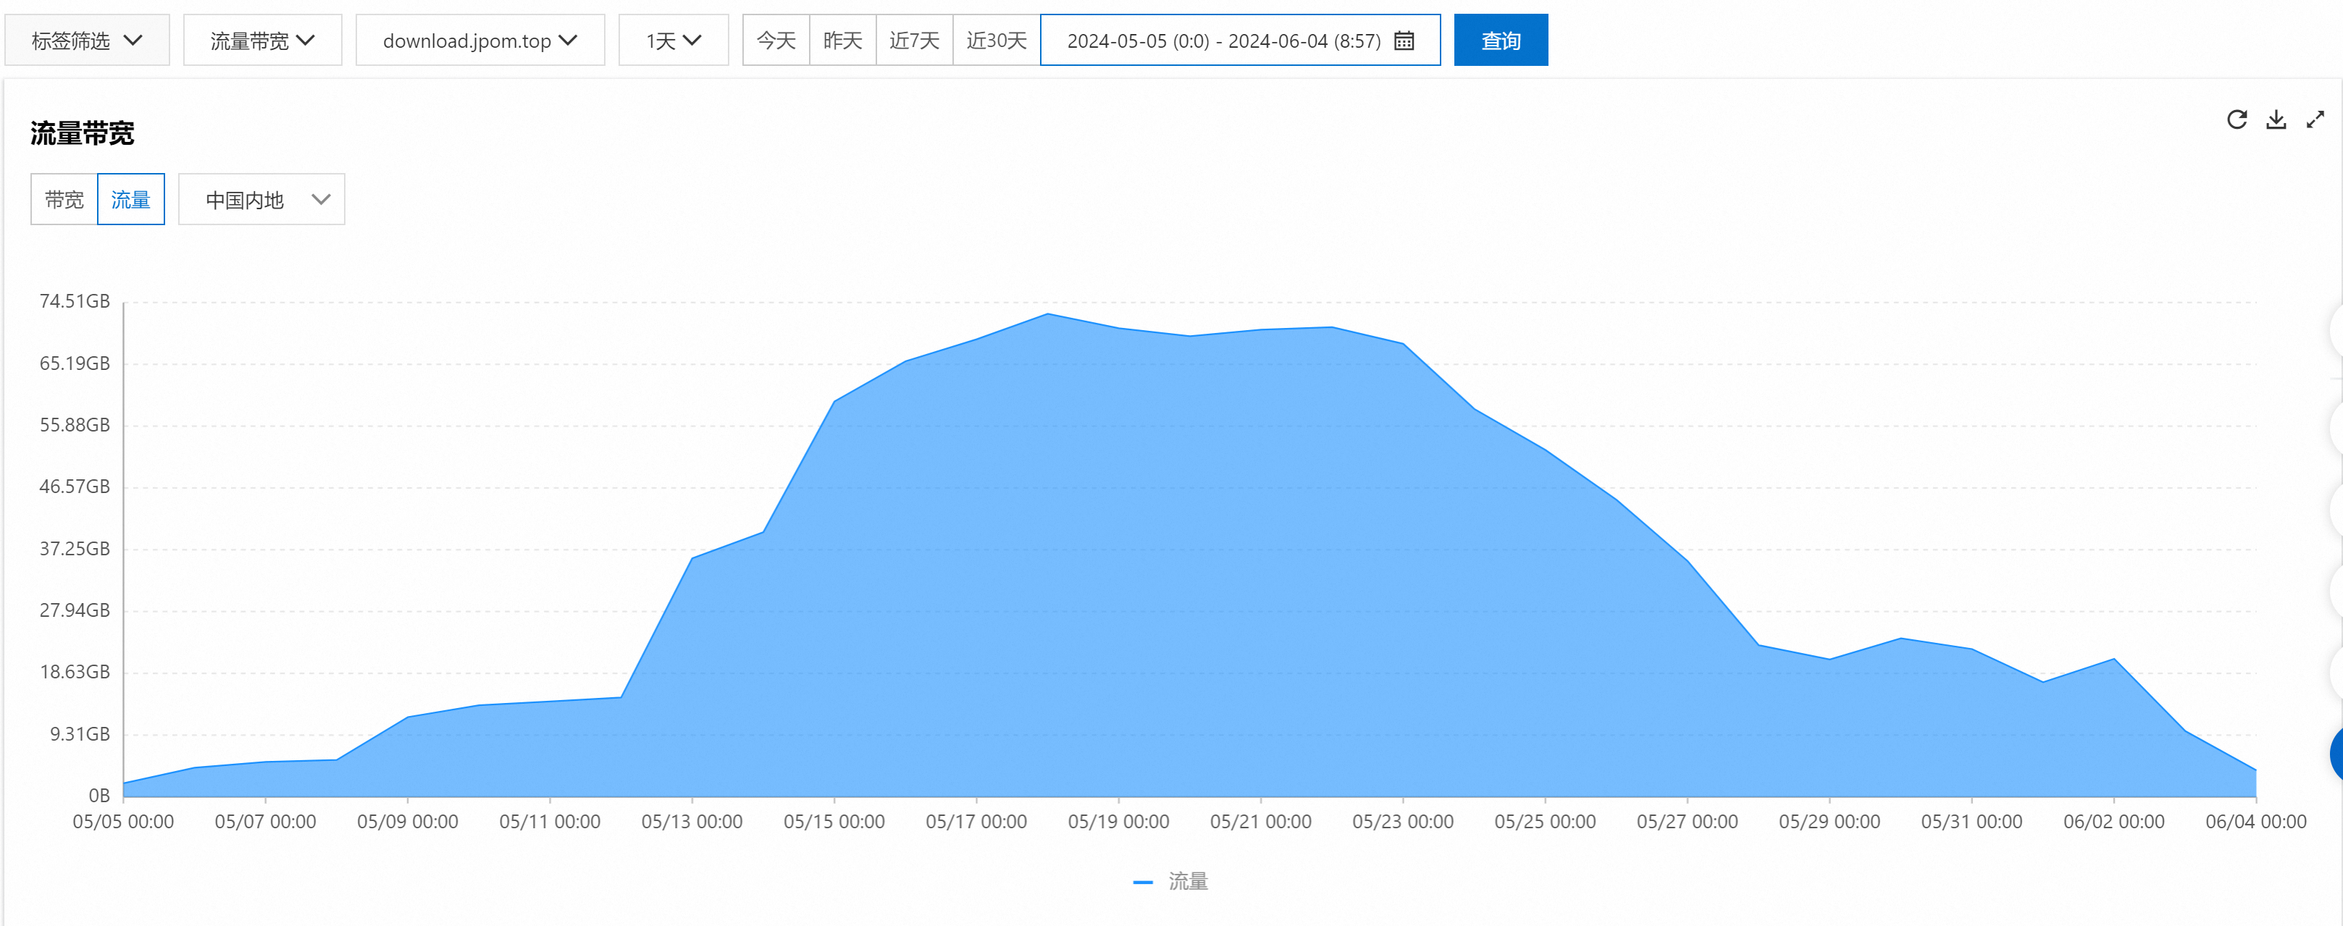
Task: Select the 近30天 time range
Action: tap(996, 41)
